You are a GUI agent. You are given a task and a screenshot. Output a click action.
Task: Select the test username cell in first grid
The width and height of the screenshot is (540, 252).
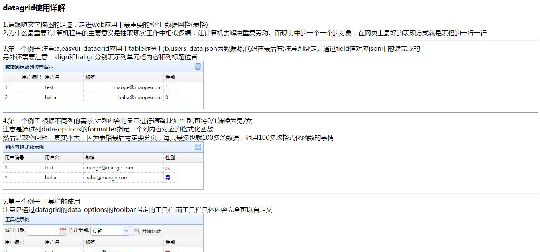63,87
